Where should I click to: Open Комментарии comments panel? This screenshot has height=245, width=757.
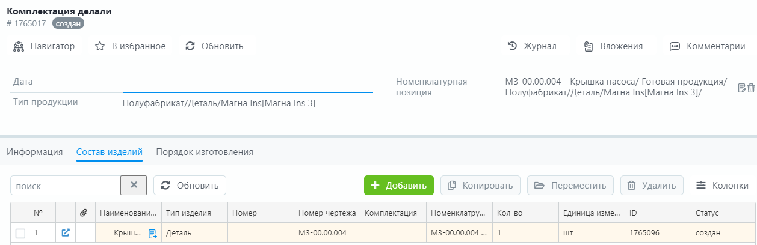(x=707, y=46)
